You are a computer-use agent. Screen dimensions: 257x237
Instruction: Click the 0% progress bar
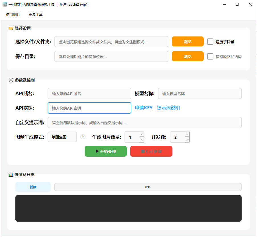(x=148, y=187)
